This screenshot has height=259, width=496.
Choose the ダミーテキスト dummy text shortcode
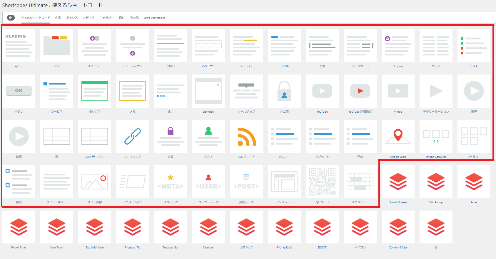[57, 182]
